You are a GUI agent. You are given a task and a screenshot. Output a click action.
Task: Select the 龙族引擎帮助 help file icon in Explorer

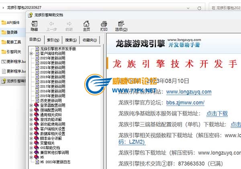coord(4,81)
